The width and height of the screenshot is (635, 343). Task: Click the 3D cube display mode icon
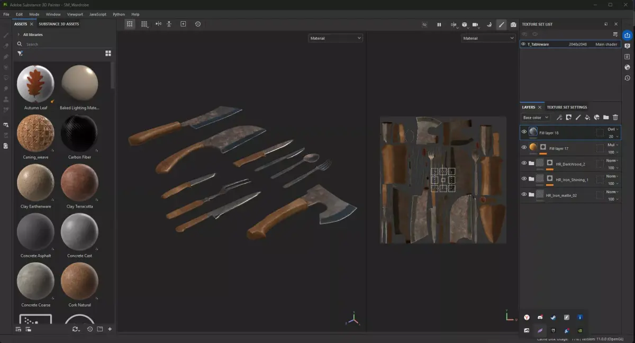(464, 24)
